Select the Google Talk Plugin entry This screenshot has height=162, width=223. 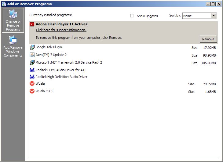[x=123, y=47]
